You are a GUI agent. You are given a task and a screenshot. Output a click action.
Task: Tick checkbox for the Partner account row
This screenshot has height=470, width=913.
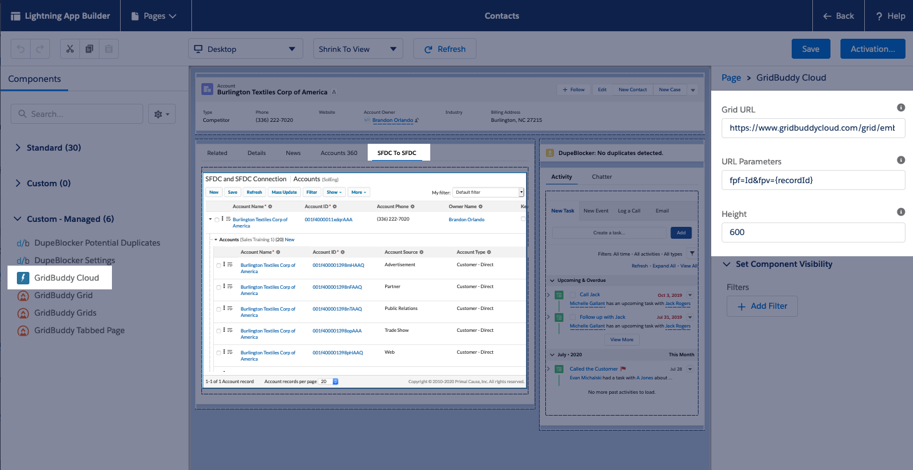pyautogui.click(x=218, y=287)
